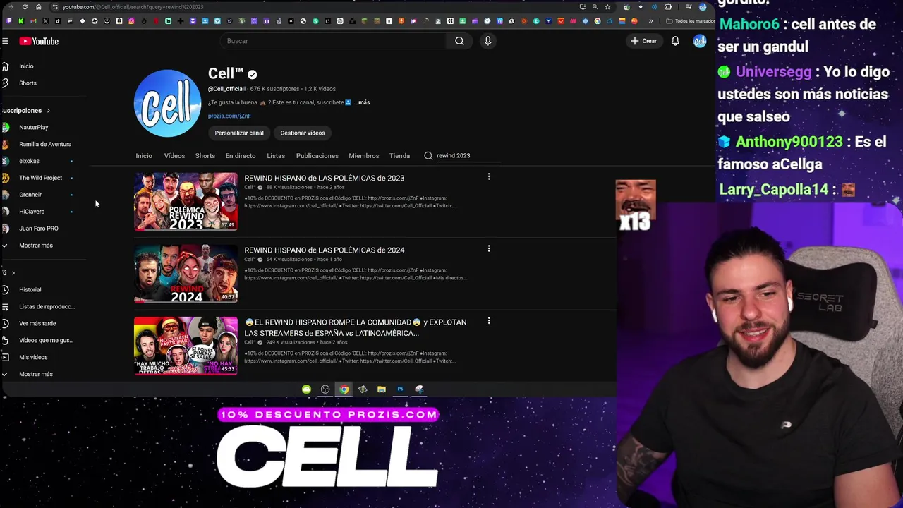Reload the page in browser toolbar

point(25,7)
